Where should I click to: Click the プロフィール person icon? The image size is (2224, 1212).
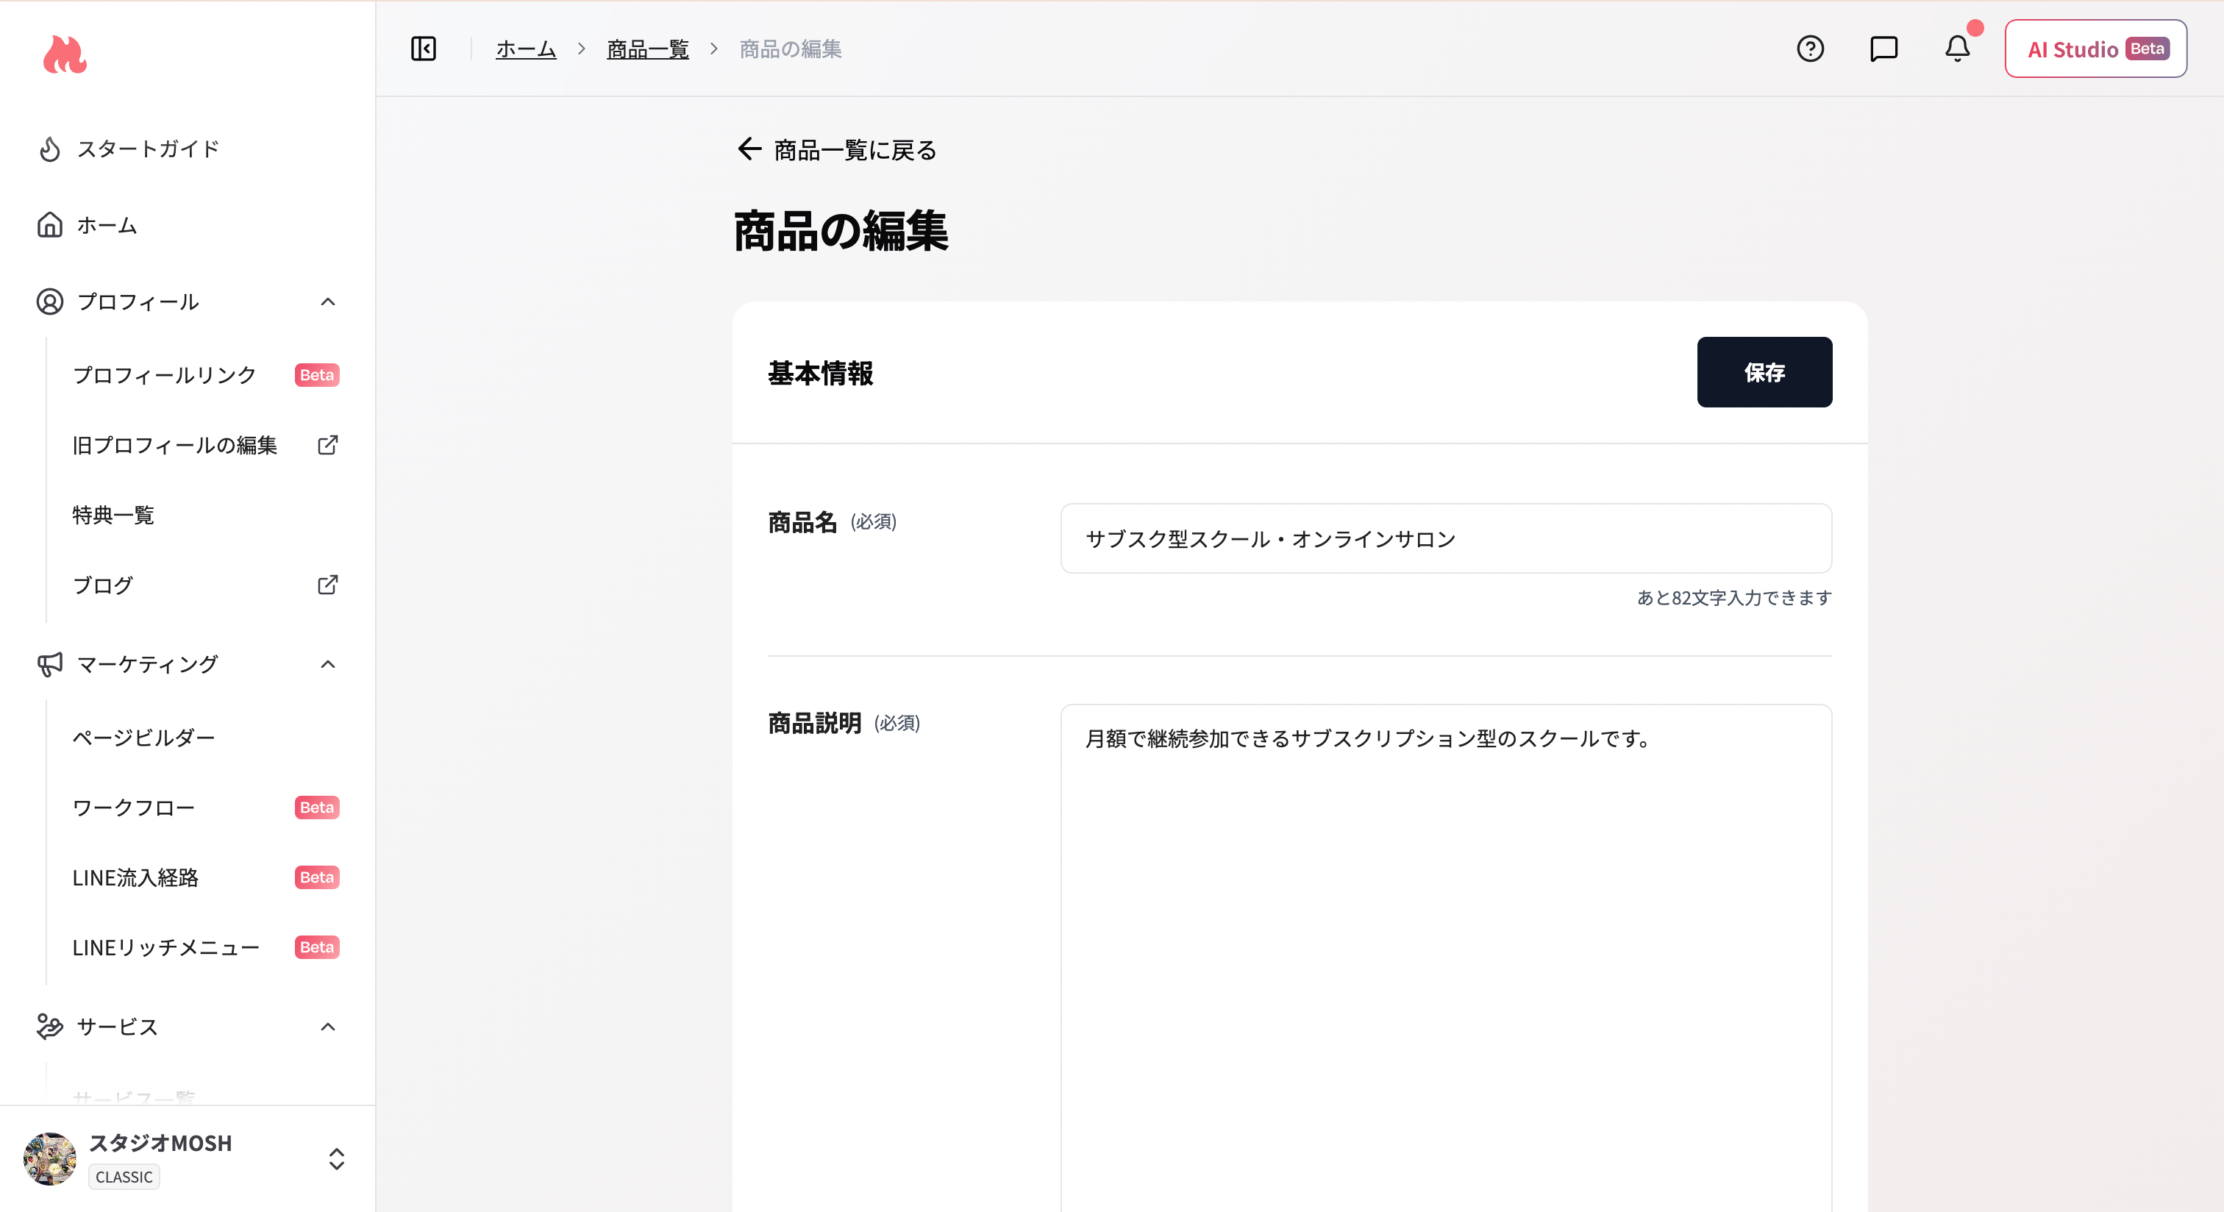[x=50, y=302]
